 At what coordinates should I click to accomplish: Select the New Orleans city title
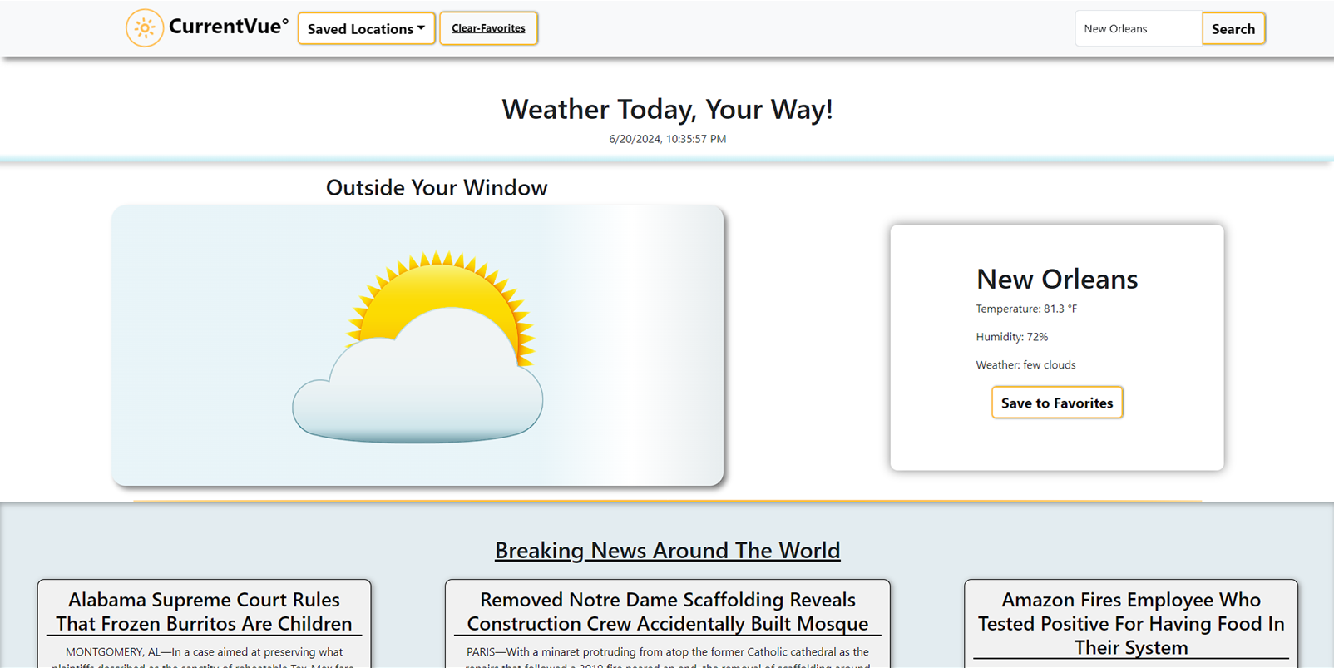pyautogui.click(x=1056, y=279)
